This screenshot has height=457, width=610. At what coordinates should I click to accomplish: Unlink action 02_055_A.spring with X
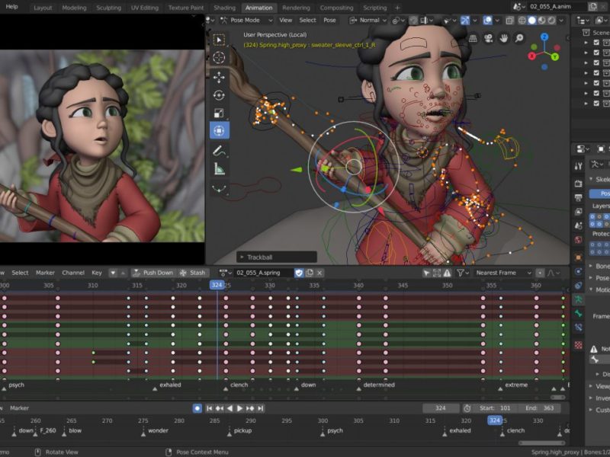click(x=319, y=273)
